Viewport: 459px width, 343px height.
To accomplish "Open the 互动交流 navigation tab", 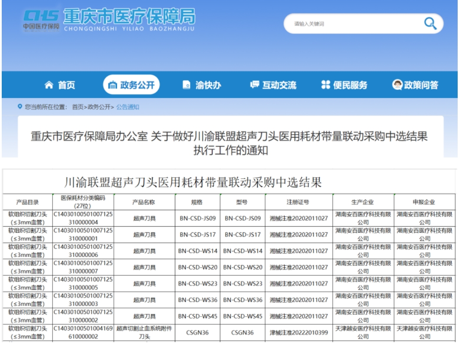I will click(279, 85).
